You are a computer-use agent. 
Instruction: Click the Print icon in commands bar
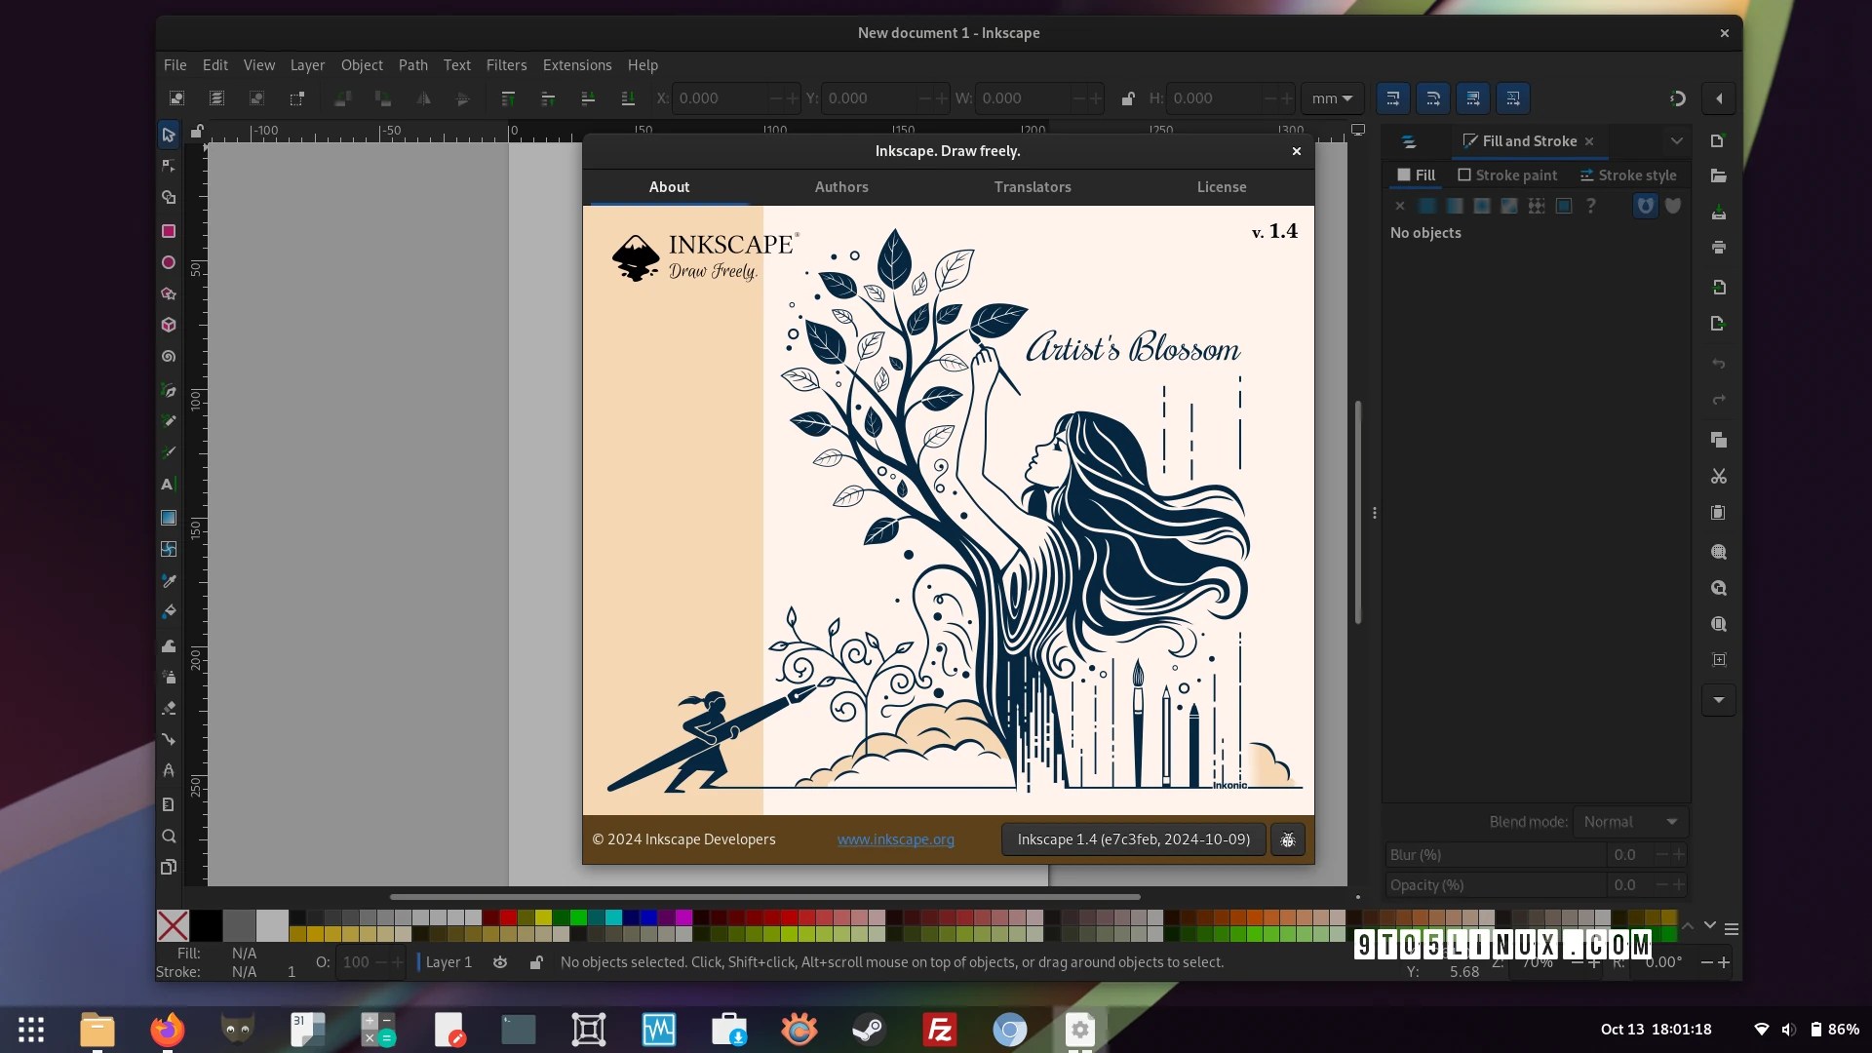(x=1718, y=248)
